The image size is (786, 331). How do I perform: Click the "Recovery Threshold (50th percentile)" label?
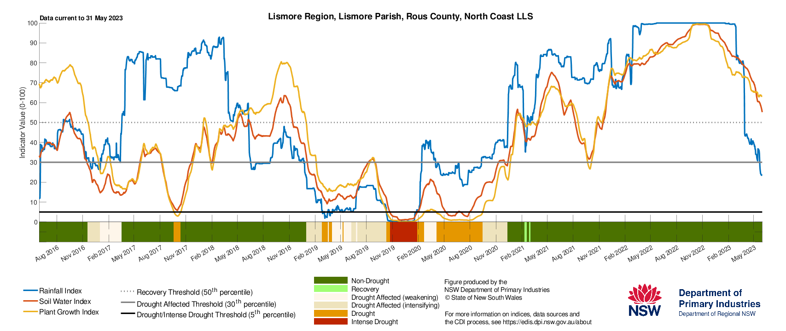click(x=195, y=291)
